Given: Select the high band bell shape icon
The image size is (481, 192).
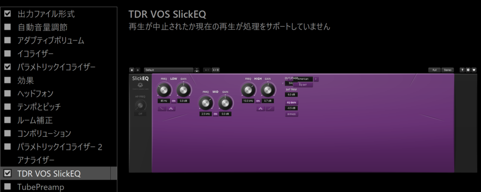Looking at the screenshot, I should coord(260,109).
